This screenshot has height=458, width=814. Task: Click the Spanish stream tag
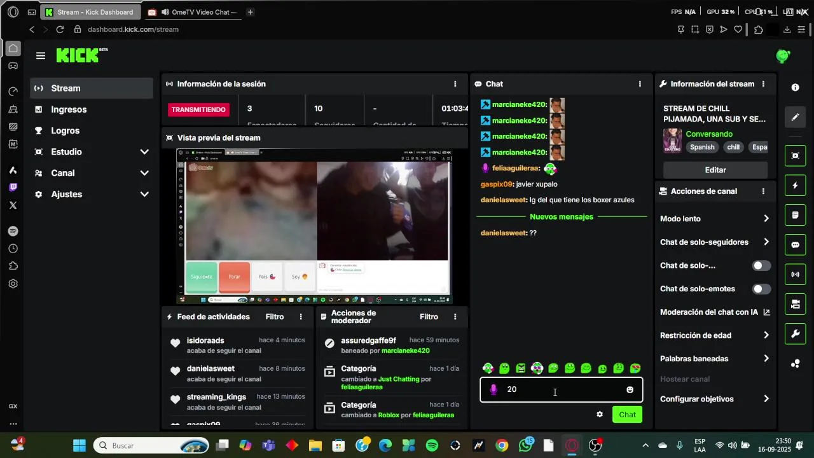pyautogui.click(x=702, y=147)
